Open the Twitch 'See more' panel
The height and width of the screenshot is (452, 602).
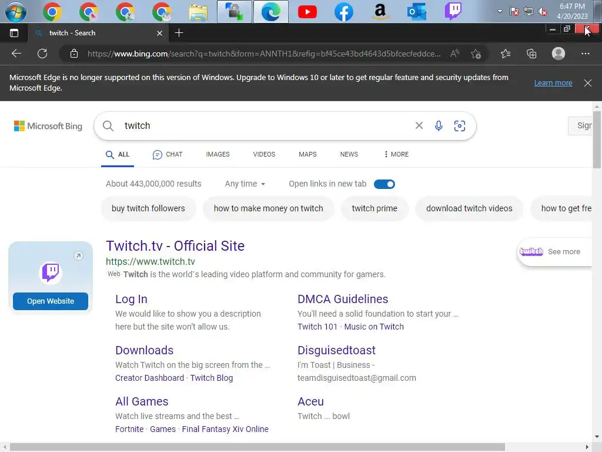click(x=554, y=252)
